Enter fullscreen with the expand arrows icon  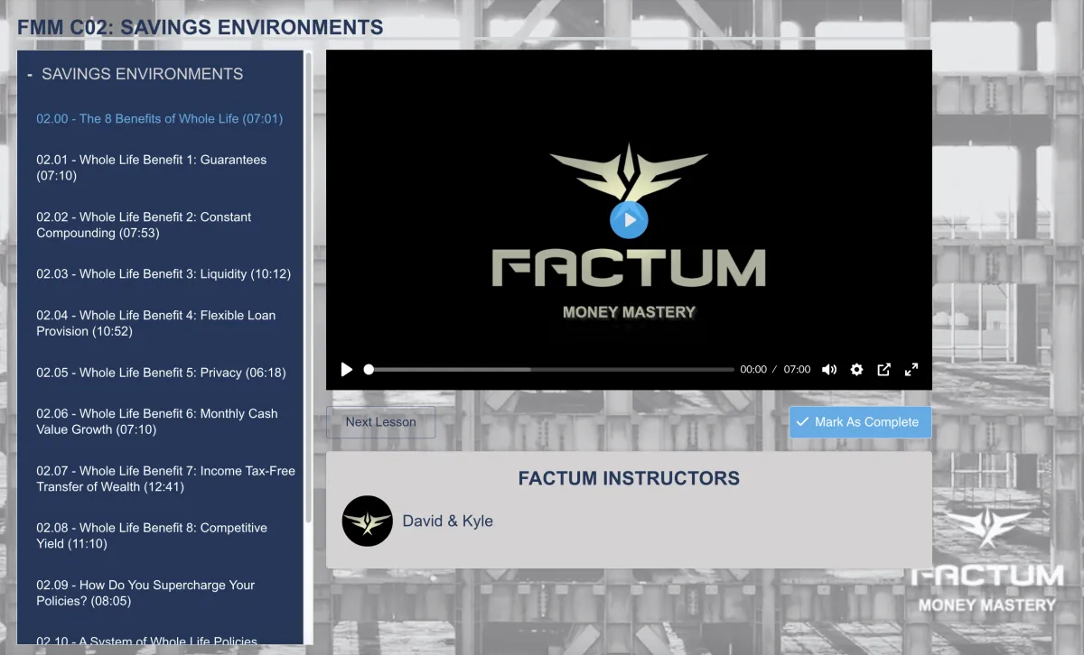[911, 369]
